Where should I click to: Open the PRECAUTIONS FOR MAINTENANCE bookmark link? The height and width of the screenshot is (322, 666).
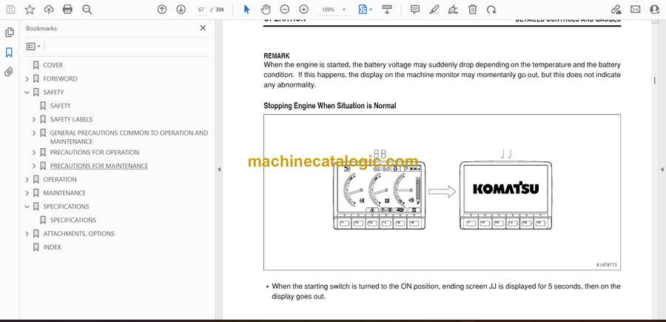click(x=99, y=166)
